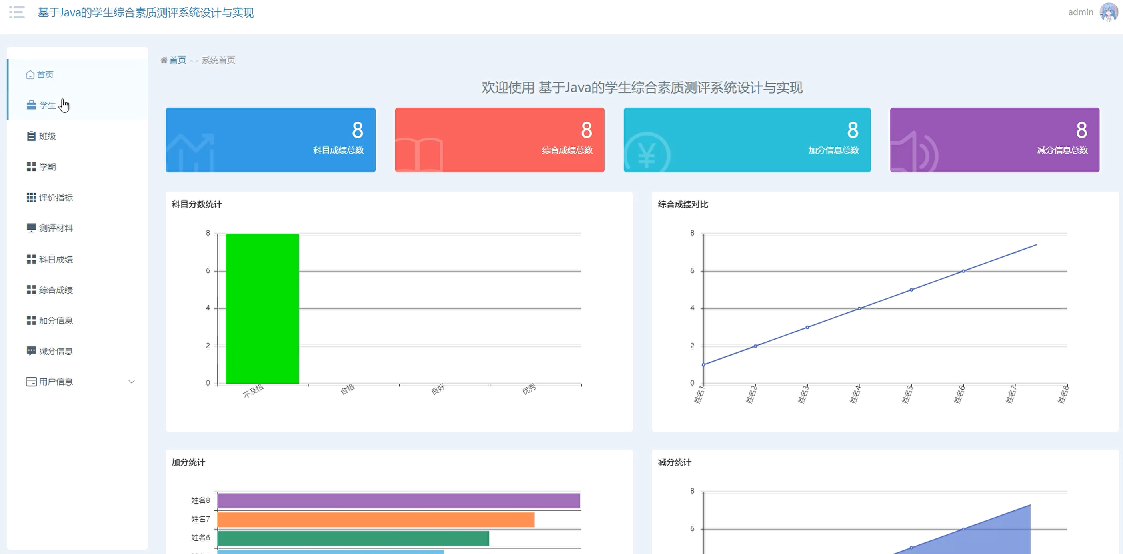Open the blue 科目成绩总数 card
This screenshot has height=554, width=1123.
point(271,140)
